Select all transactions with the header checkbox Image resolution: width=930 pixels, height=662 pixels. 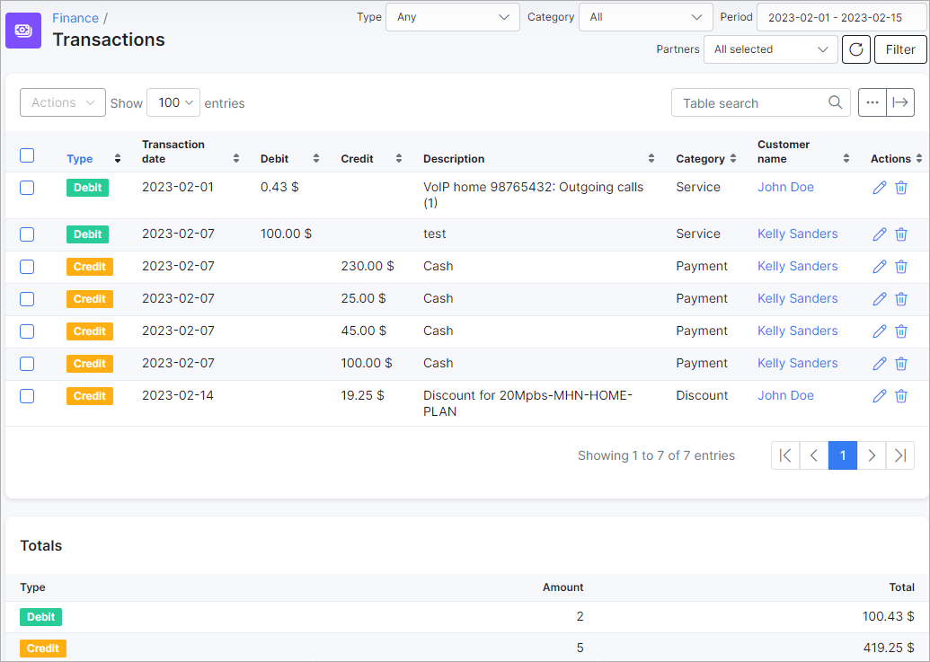[27, 154]
